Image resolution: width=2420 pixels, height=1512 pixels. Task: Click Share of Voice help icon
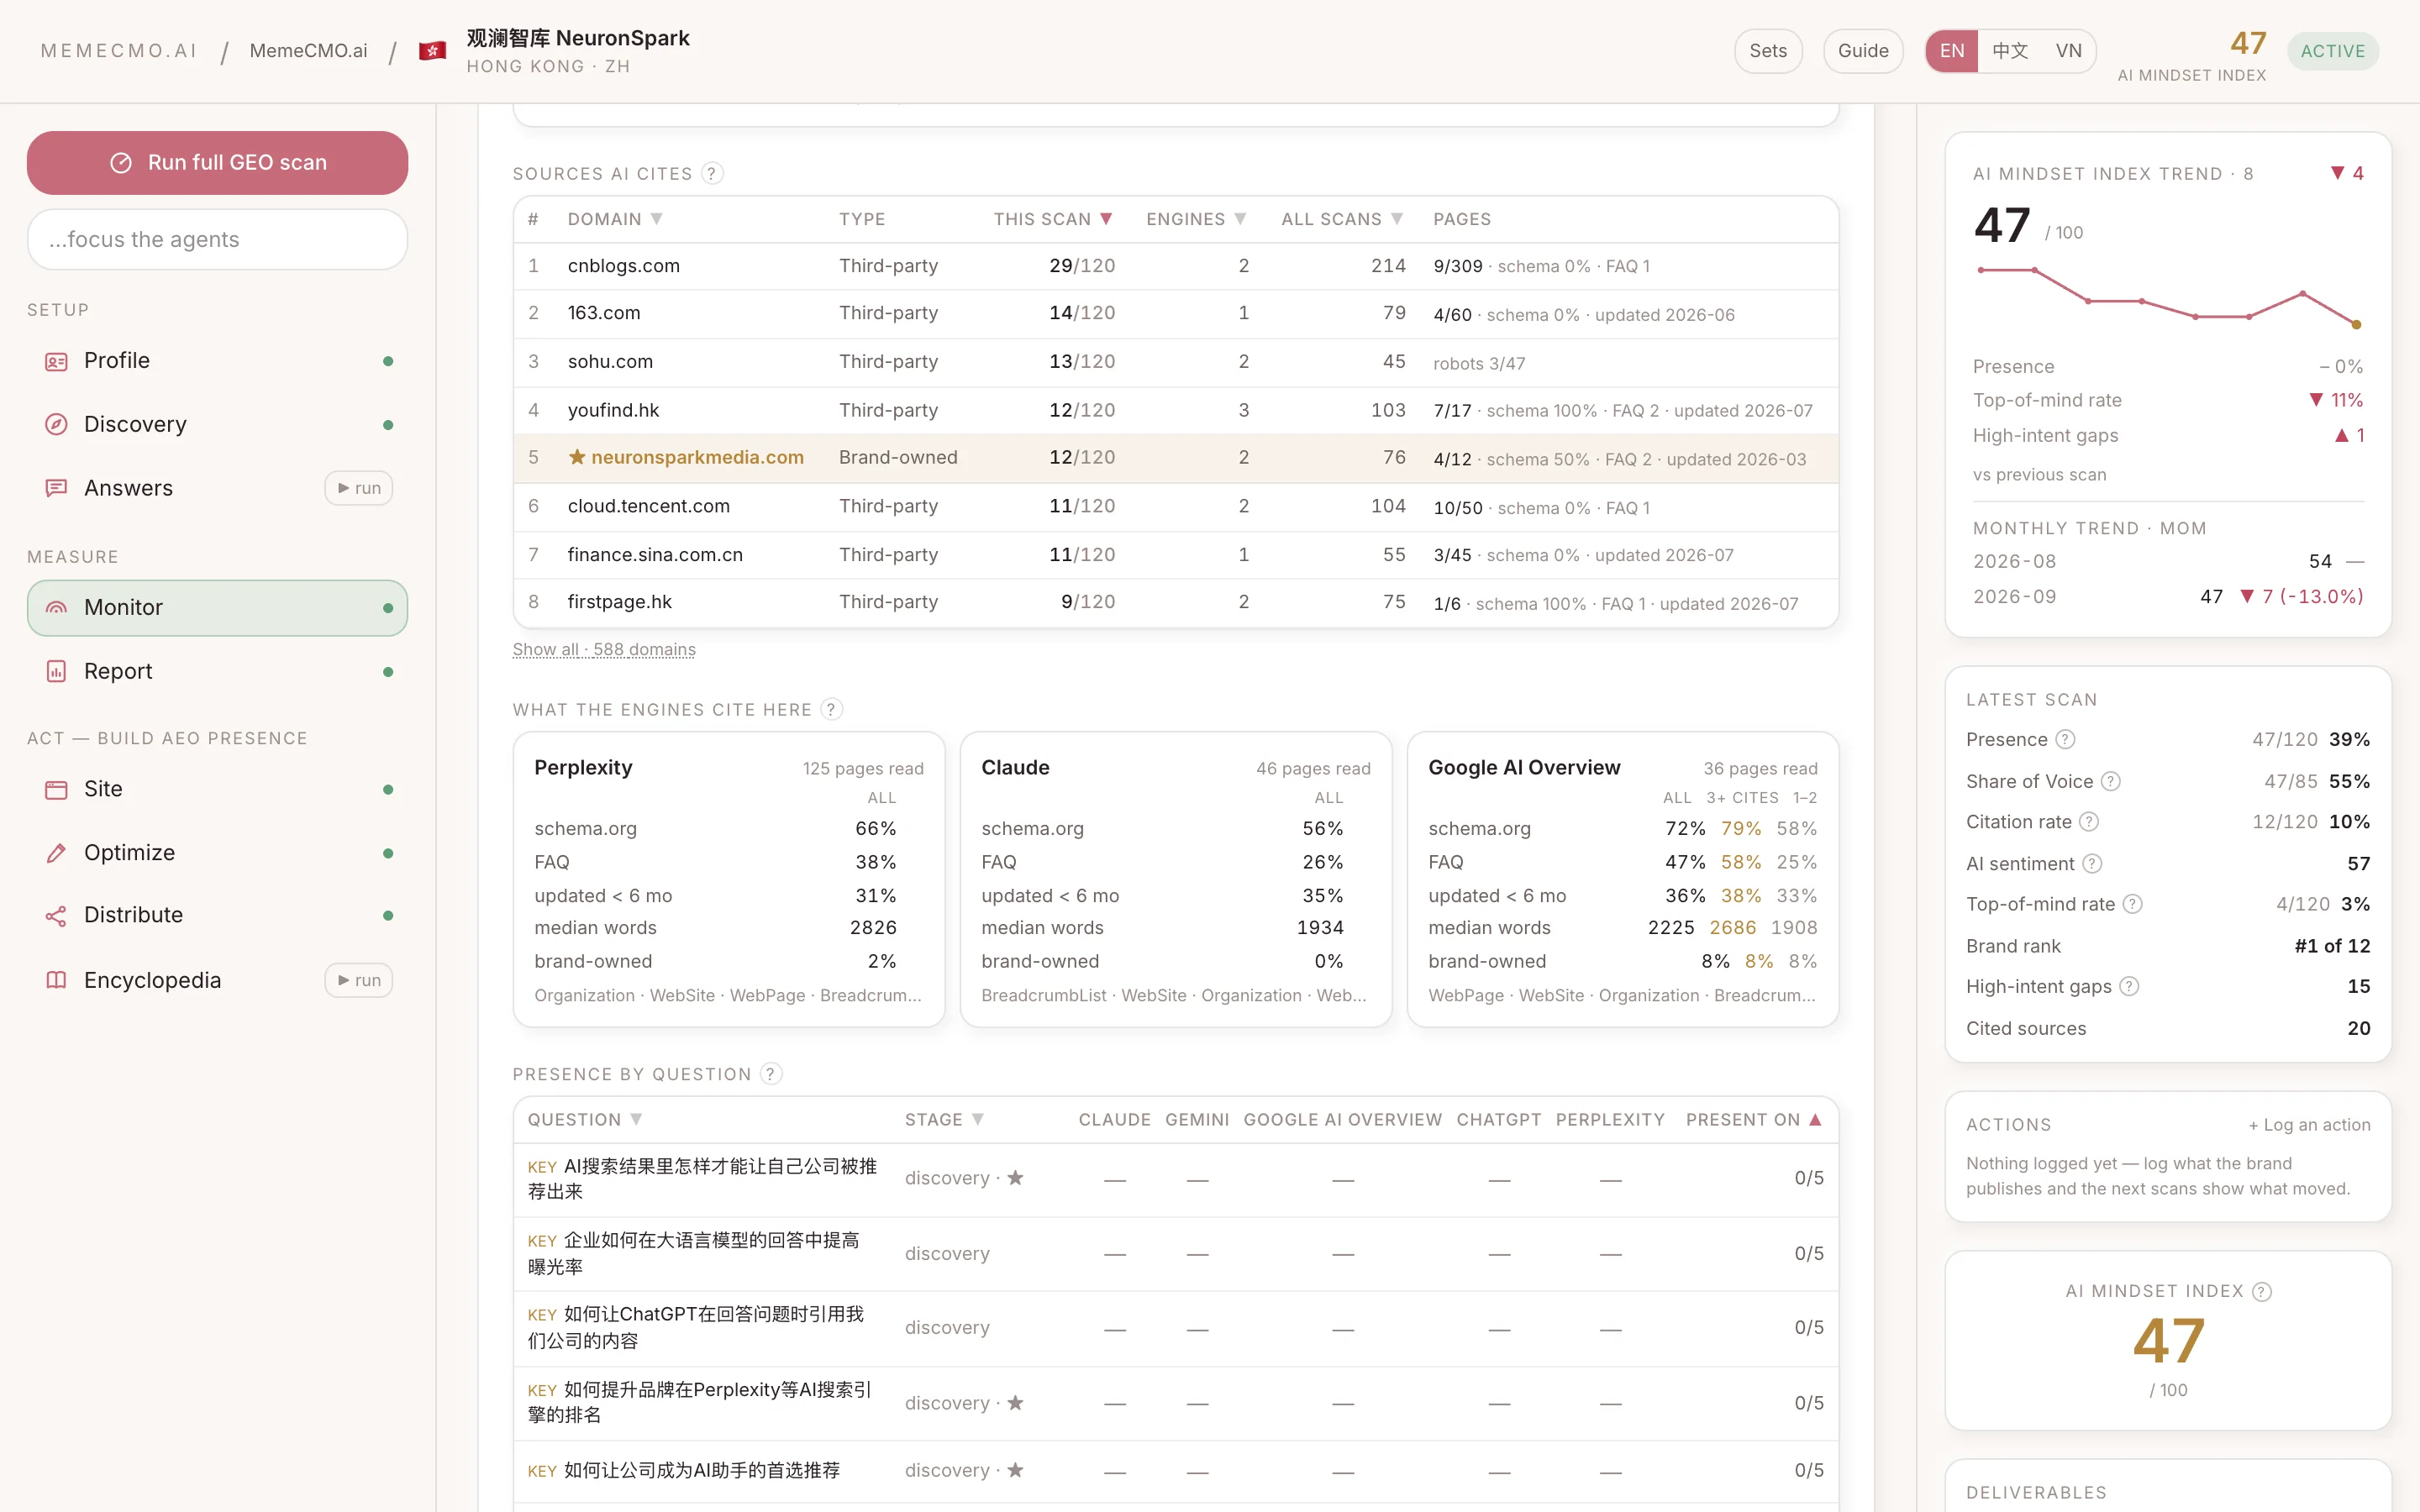tap(2110, 781)
